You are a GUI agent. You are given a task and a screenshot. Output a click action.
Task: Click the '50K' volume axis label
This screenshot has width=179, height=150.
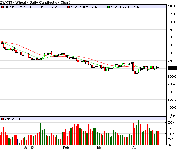pos(170,139)
